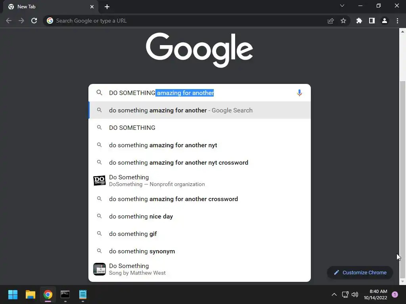The image size is (406, 304).
Task: Click the scrollbar down arrow
Action: 402,281
